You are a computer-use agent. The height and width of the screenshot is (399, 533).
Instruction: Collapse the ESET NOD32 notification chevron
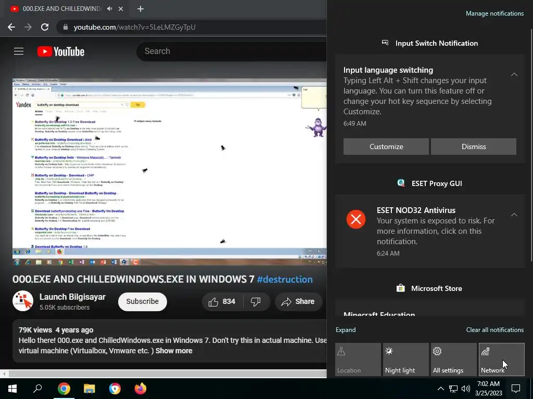point(514,215)
